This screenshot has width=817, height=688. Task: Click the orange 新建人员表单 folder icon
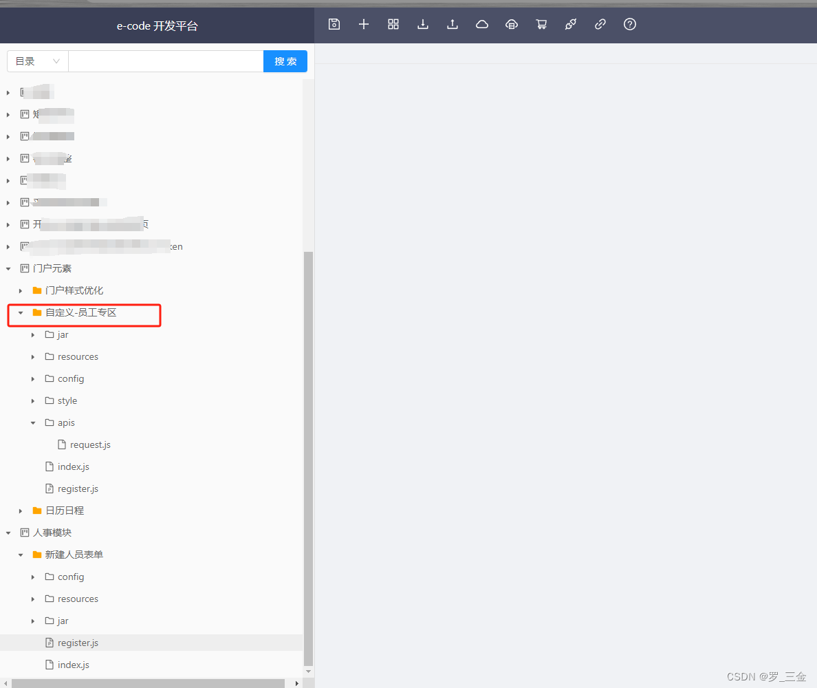pyautogui.click(x=37, y=555)
